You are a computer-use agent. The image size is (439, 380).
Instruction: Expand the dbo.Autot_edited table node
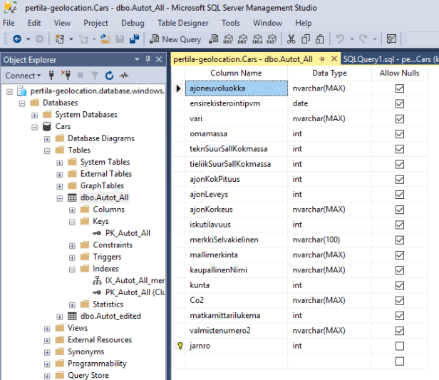click(60, 317)
